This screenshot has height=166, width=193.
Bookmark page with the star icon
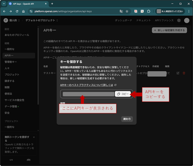pyautogui.click(x=127, y=11)
